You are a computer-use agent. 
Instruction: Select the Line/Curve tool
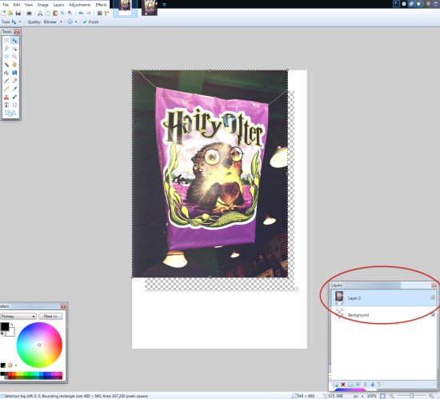pos(14,105)
